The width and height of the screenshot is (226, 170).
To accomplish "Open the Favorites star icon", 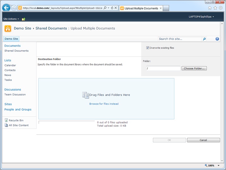I will pyautogui.click(x=215, y=8).
